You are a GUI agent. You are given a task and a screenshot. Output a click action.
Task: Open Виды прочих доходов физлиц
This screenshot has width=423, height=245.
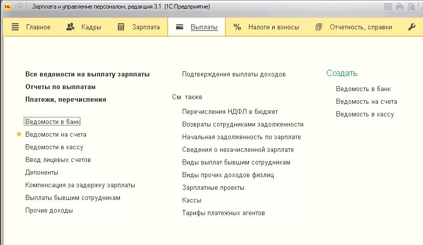[228, 175]
